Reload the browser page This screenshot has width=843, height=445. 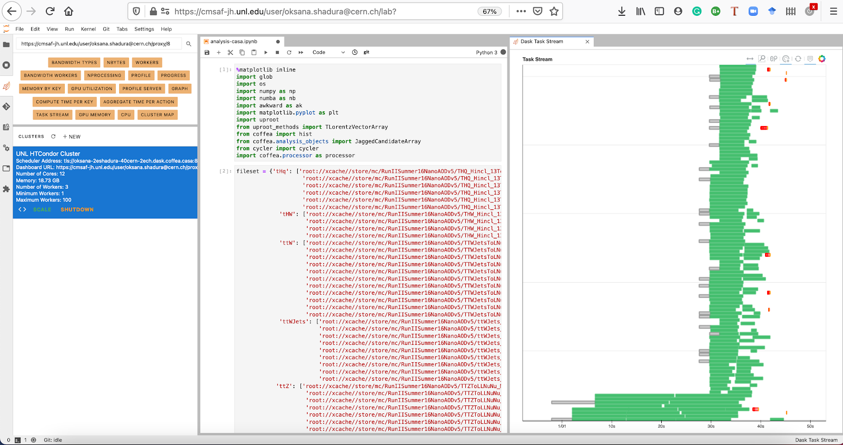(50, 11)
